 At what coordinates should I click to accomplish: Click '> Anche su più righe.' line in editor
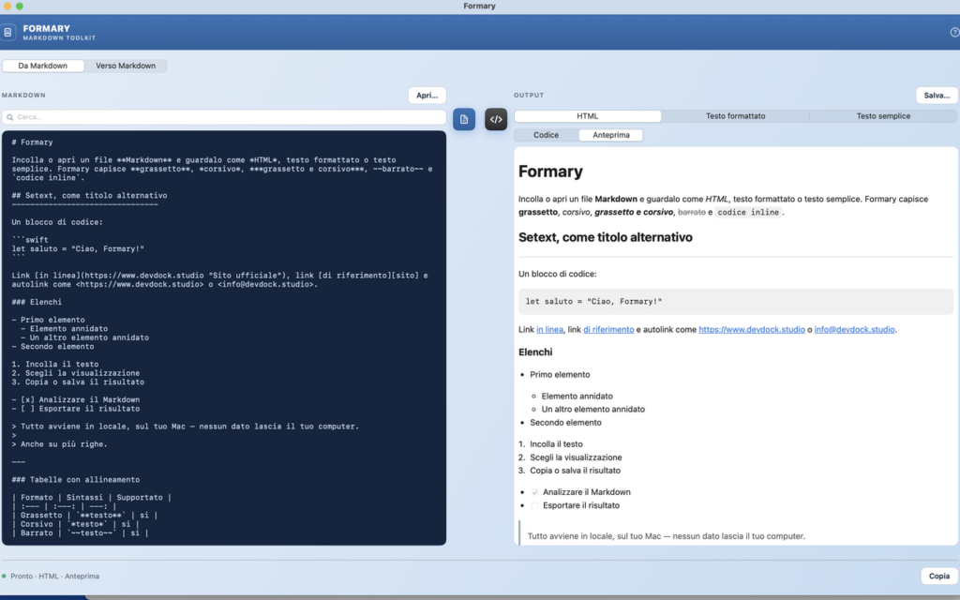[x=59, y=443]
